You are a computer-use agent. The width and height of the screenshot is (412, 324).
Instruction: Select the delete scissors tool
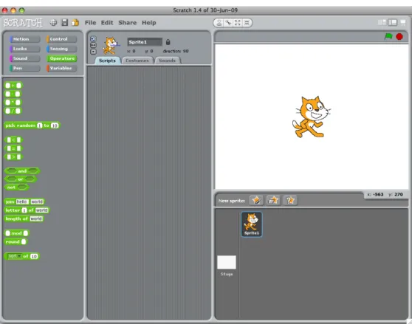point(228,23)
